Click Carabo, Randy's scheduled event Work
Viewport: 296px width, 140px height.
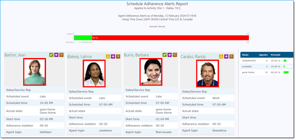click(216, 98)
